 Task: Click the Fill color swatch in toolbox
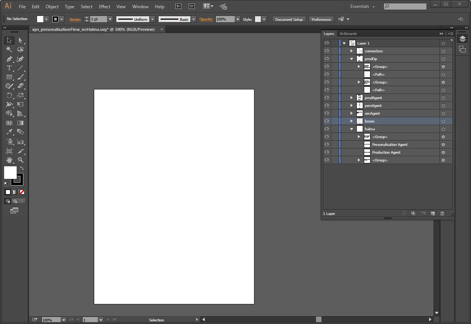(x=10, y=173)
